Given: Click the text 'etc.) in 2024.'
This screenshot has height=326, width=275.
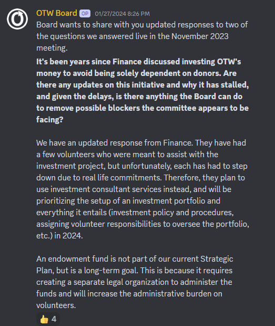Looking at the screenshot, I should 59,236.
